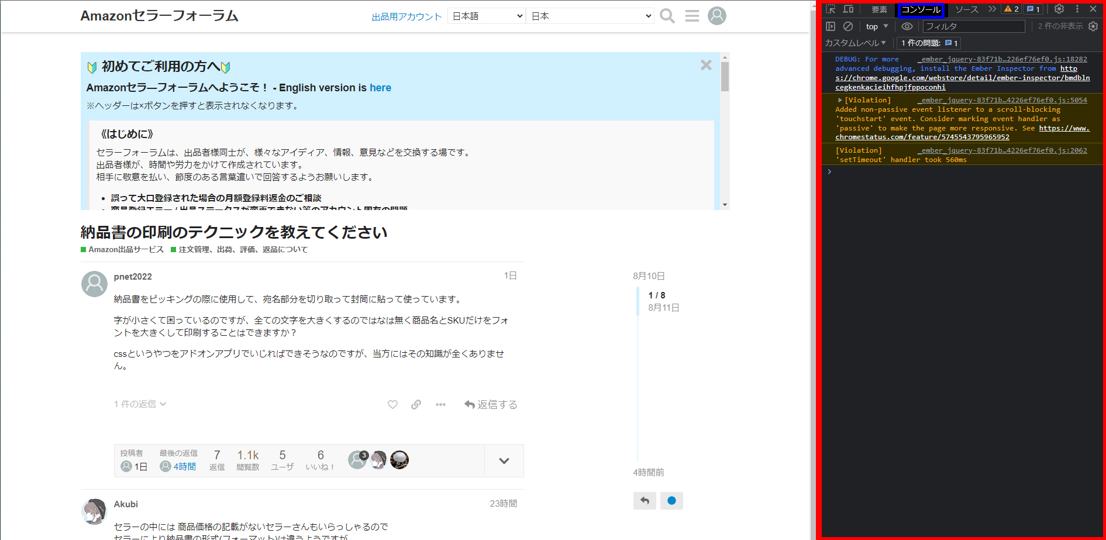This screenshot has height=540, width=1106.
Task: Click the issues counter badge next to warnings
Action: 1033,9
